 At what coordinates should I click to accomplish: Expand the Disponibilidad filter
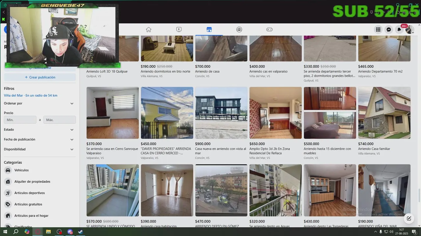39,149
